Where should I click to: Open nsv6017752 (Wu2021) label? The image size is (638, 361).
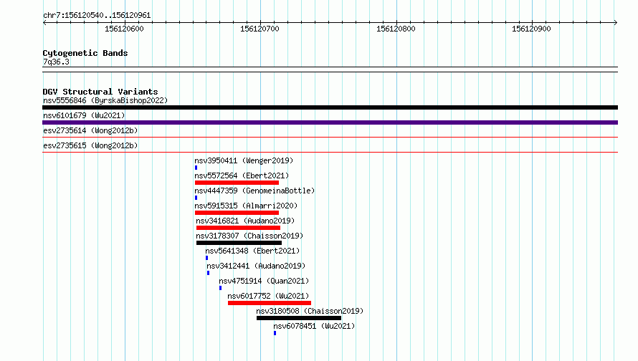[x=268, y=296]
